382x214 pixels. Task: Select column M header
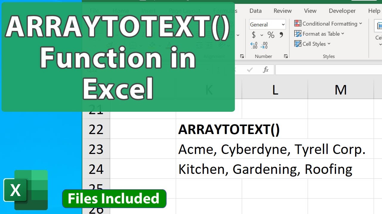(x=341, y=89)
